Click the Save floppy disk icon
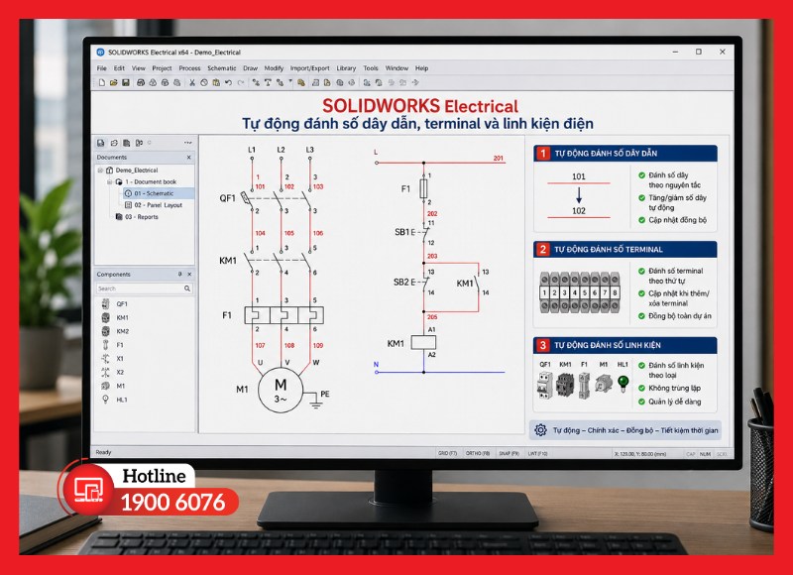Viewport: 793px width, 575px height. click(126, 82)
